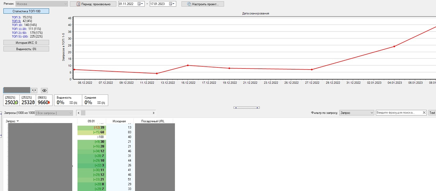Click the position cell '(+33) 21'
The height and width of the screenshot is (191, 436).
coord(92,179)
